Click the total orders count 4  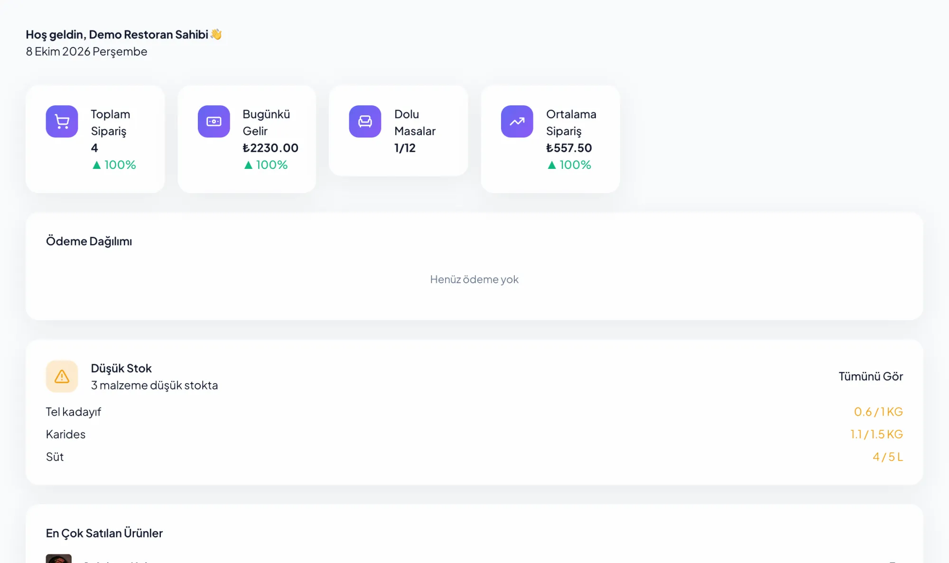(x=94, y=148)
